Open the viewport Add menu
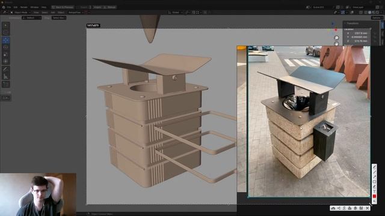The height and width of the screenshot is (216, 385). point(53,12)
